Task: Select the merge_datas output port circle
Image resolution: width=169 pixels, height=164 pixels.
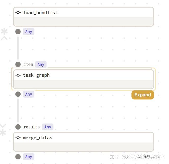Action: [x=18, y=157]
